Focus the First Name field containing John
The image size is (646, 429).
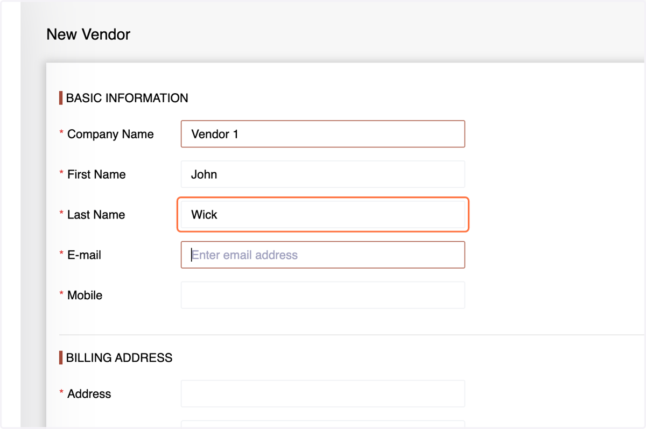pos(322,174)
